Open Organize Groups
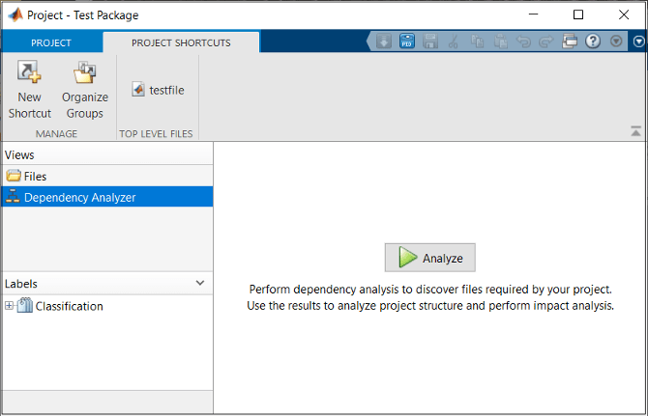 (x=85, y=90)
